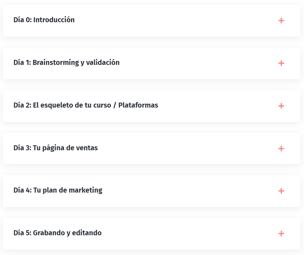The image size is (304, 255).
Task: Click the 'Día 3: Tu página de ventas' heading
Action: (56, 148)
